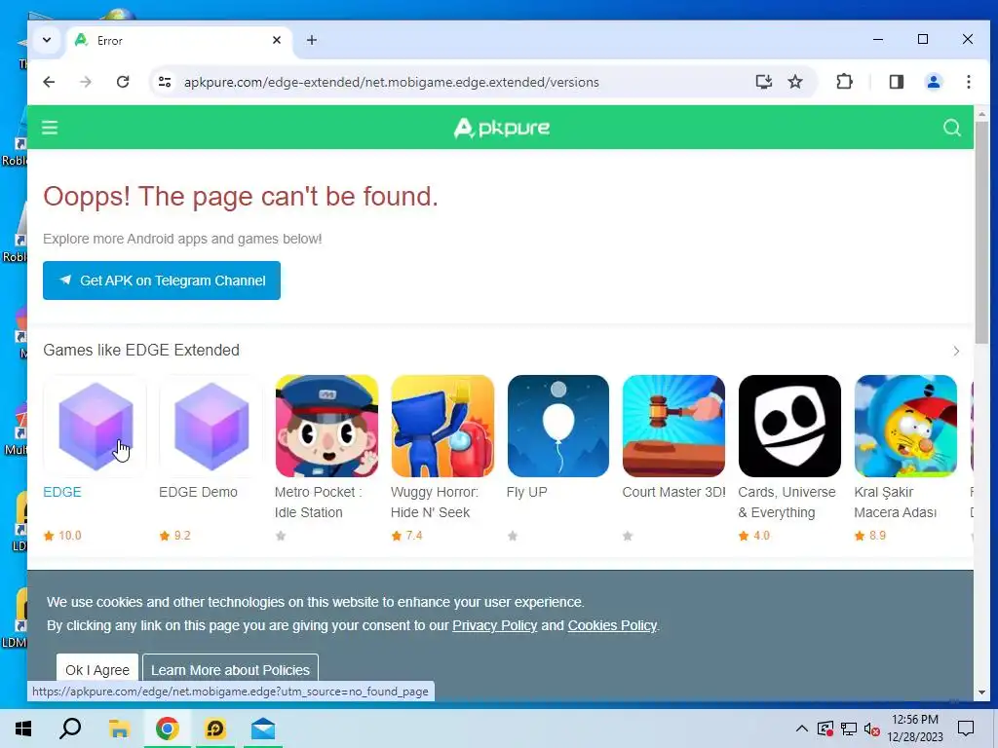The width and height of the screenshot is (998, 748).
Task: Click the browser forward arrow
Action: pyautogui.click(x=86, y=82)
